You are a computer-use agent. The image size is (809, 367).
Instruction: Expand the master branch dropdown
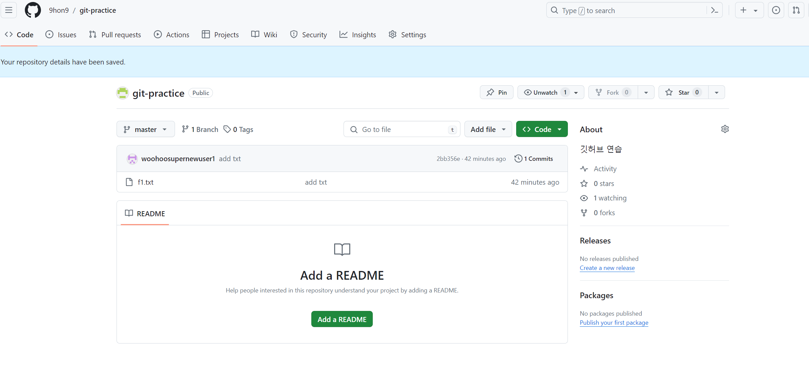pos(145,129)
